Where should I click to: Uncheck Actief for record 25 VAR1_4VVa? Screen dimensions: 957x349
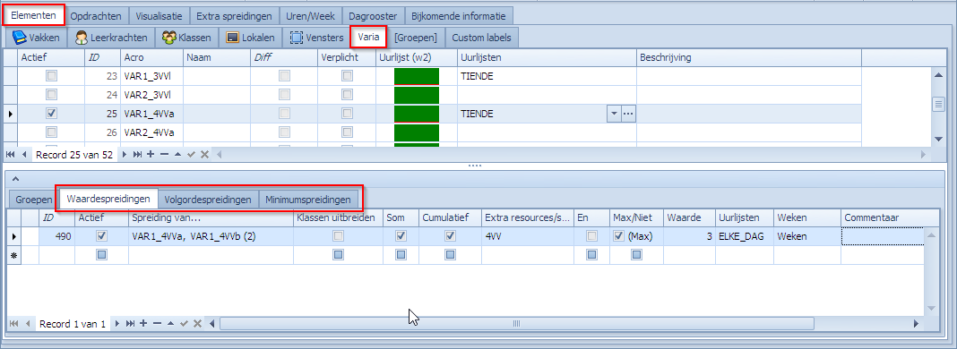point(52,114)
